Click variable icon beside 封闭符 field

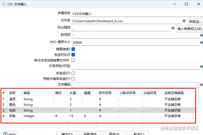[x=201, y=35]
